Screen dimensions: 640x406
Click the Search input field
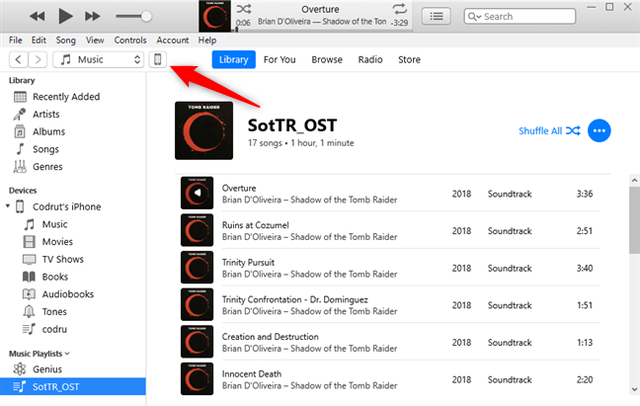[x=520, y=17]
